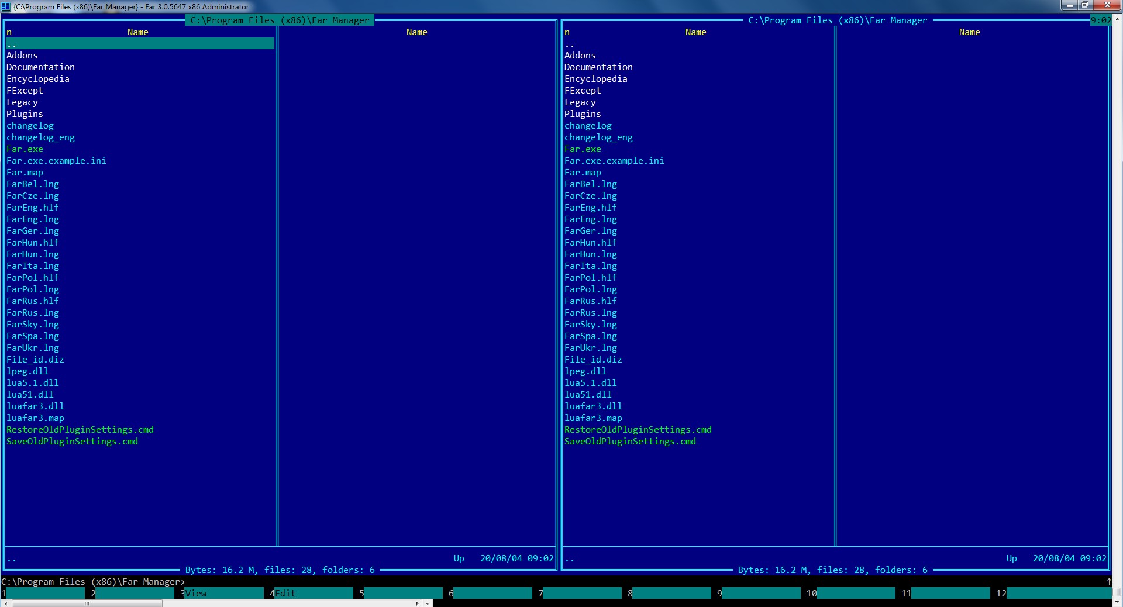Open the Plugins folder in left panel
The height and width of the screenshot is (607, 1123).
25,114
